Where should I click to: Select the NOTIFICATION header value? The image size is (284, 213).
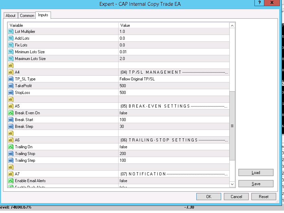tap(174, 174)
